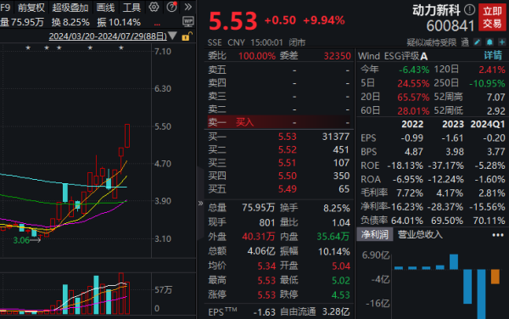Open ESG rating 详情 link
Screen dimensions: 509x319
click(493, 55)
